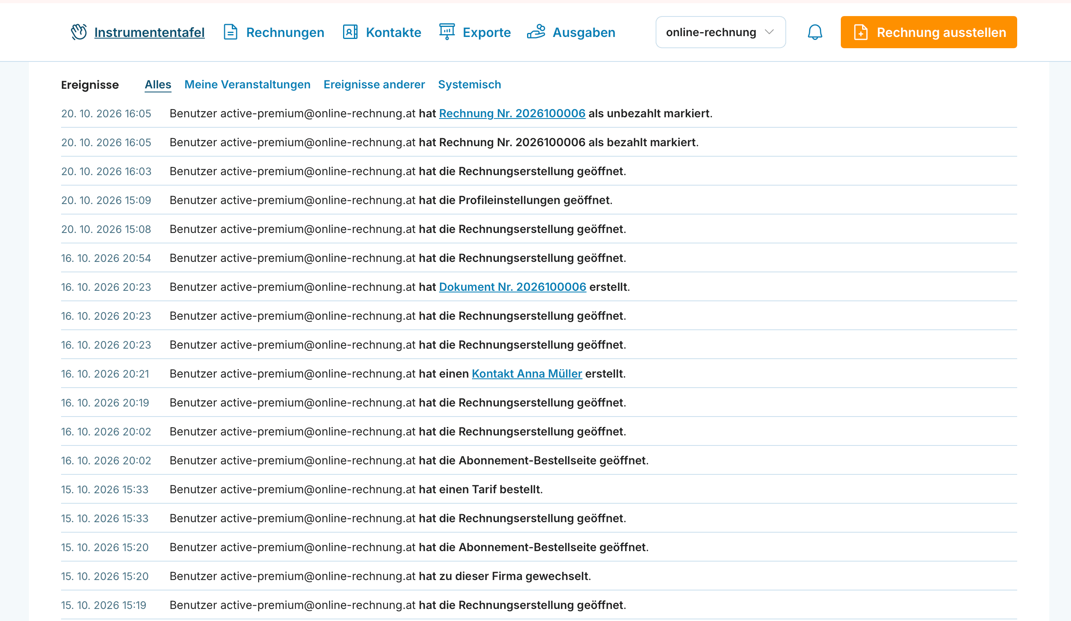
Task: Select the Alles events tab
Action: 157,85
